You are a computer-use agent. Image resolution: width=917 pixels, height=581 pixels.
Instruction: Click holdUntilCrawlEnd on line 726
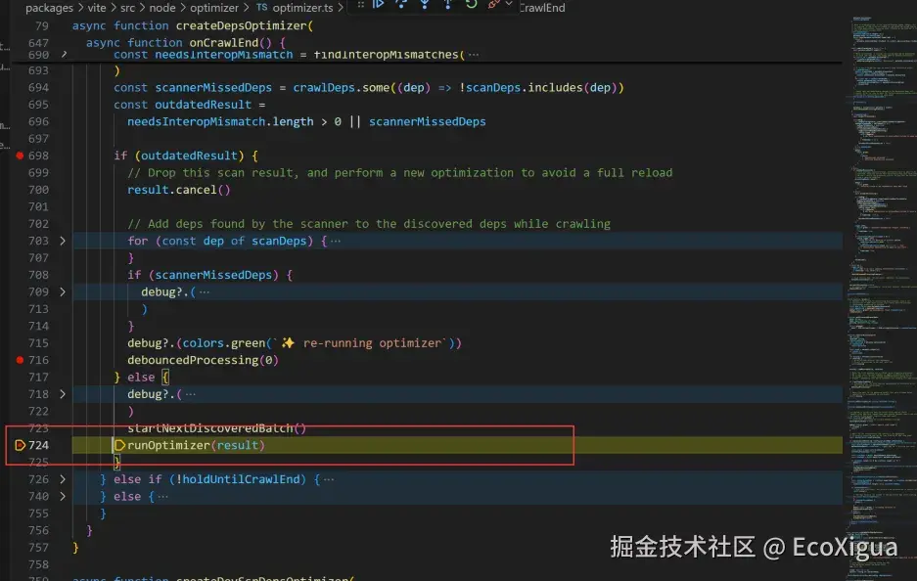pyautogui.click(x=241, y=479)
